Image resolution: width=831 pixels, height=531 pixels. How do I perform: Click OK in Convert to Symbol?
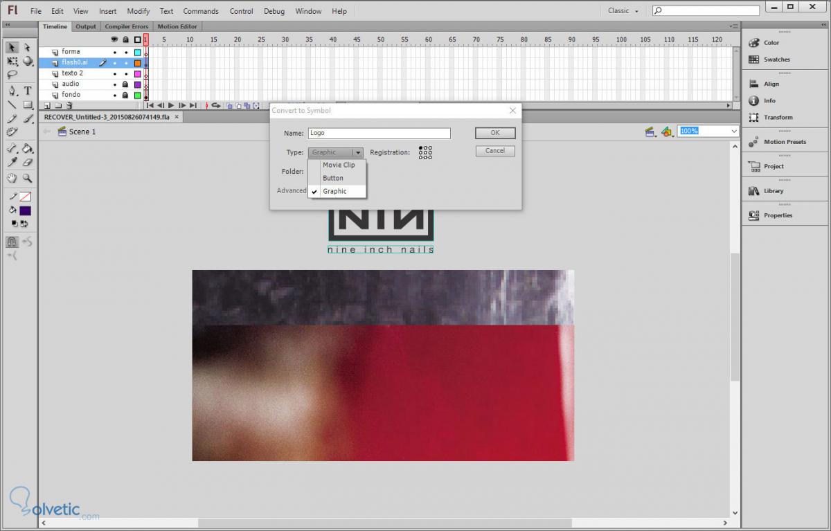click(x=495, y=133)
